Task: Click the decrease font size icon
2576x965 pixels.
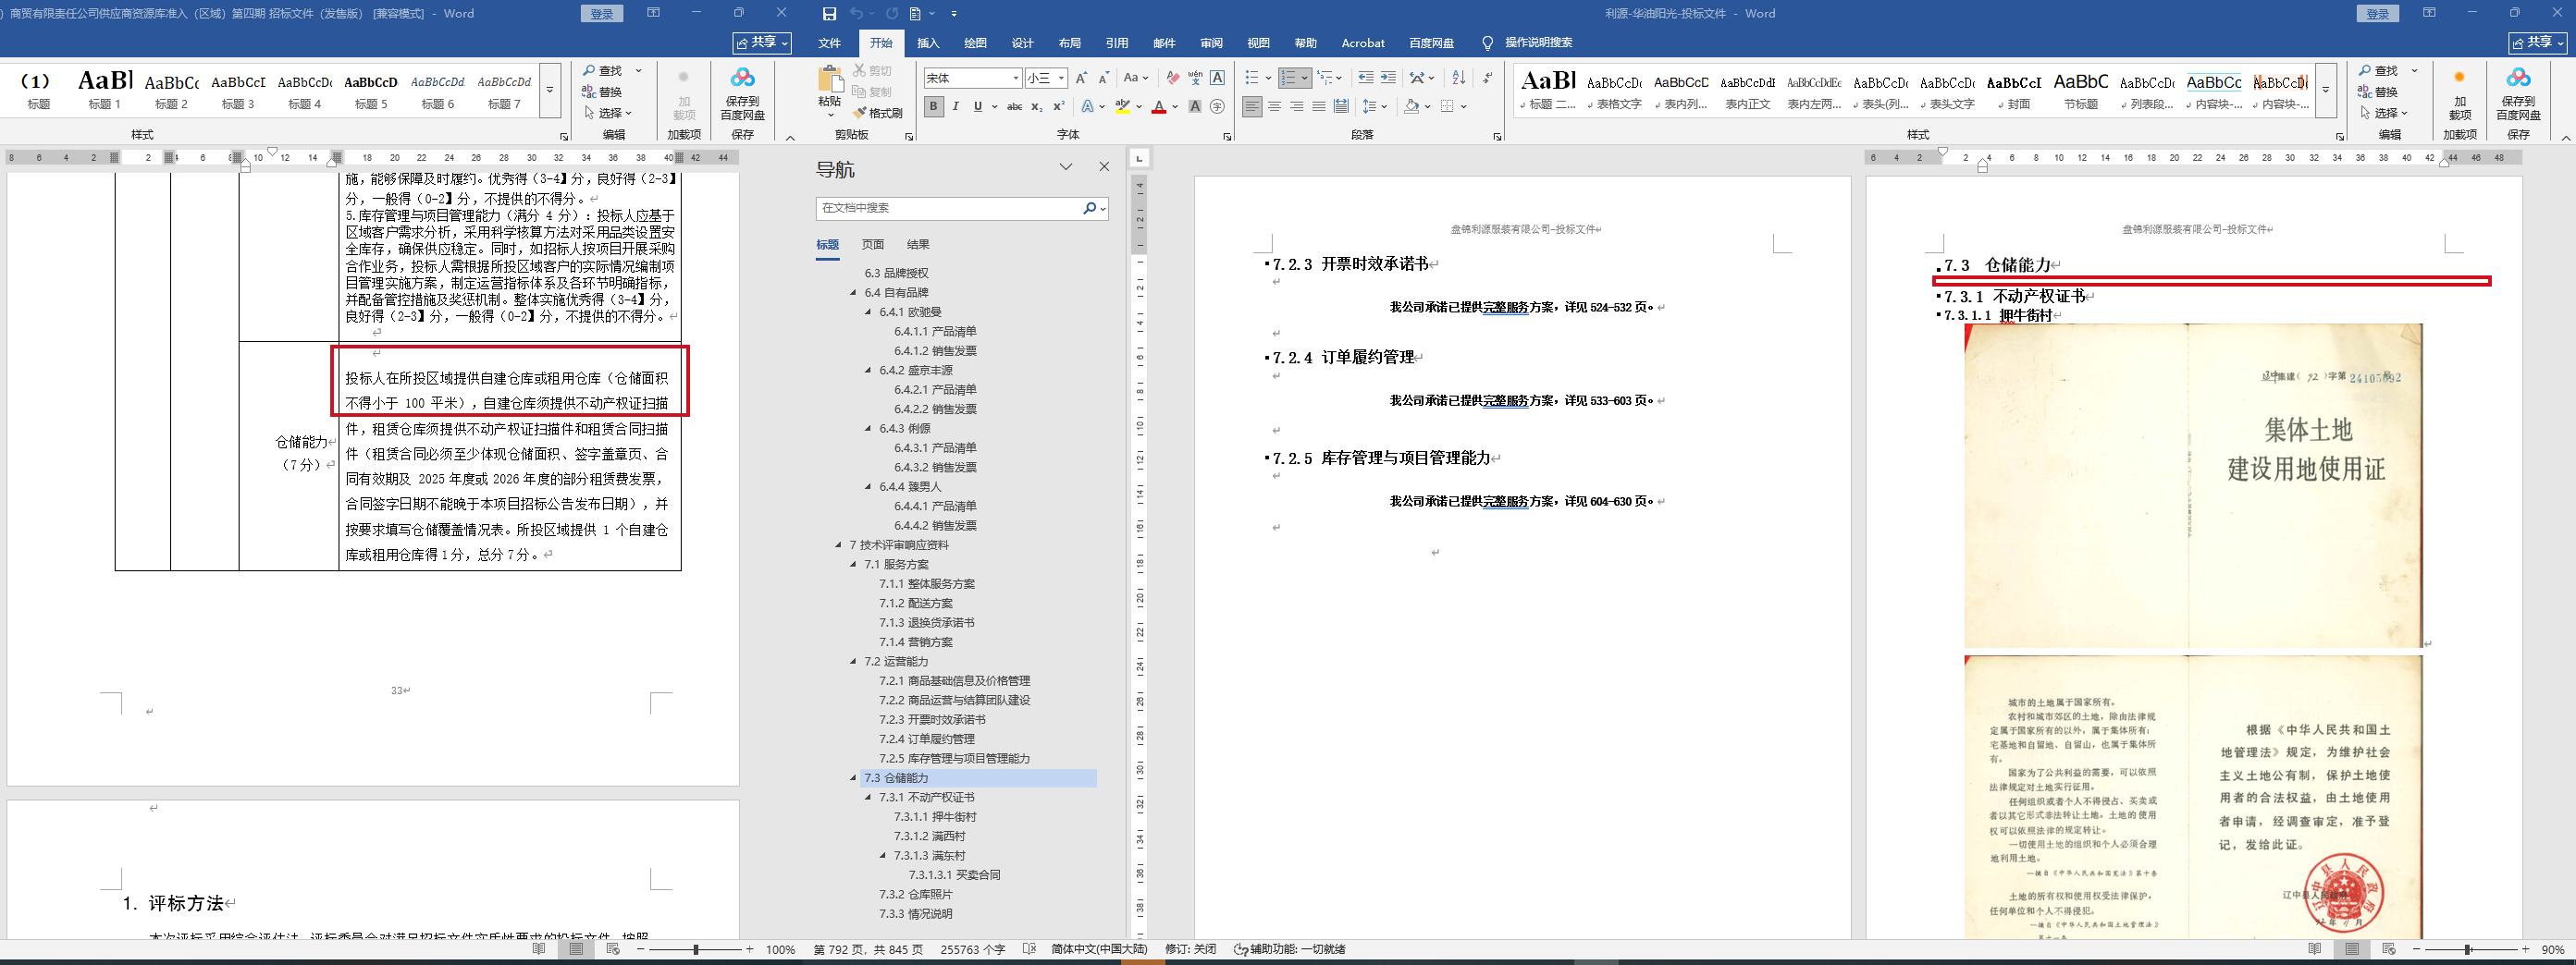Action: pyautogui.click(x=1104, y=78)
